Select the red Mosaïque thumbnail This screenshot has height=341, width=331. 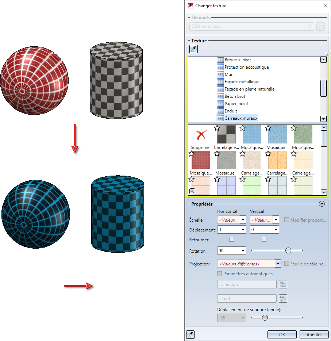pos(201,160)
